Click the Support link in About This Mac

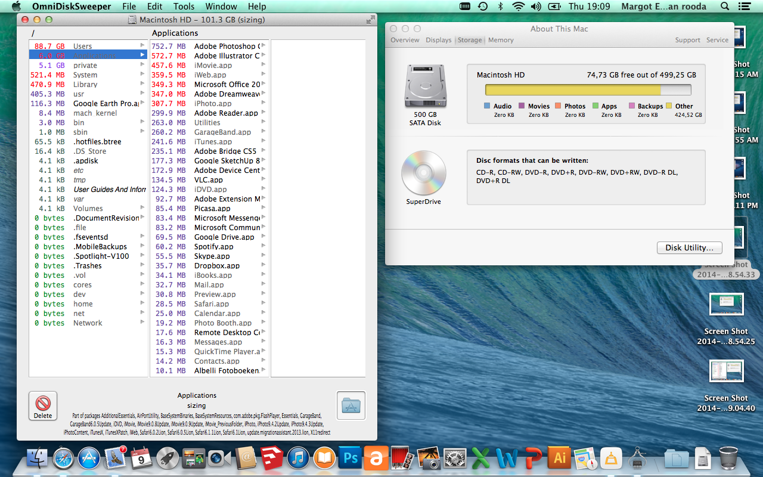pos(687,40)
